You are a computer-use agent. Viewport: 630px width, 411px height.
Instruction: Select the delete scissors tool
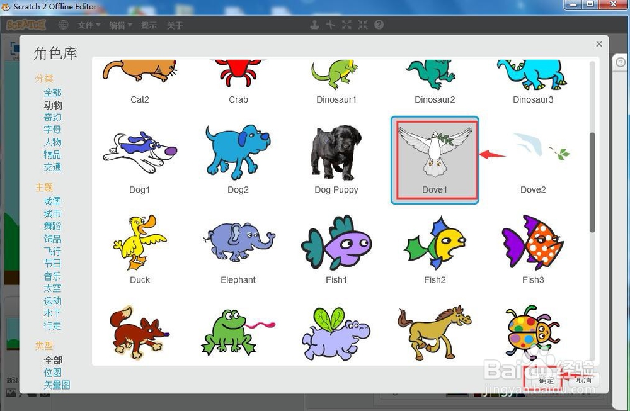click(x=330, y=25)
